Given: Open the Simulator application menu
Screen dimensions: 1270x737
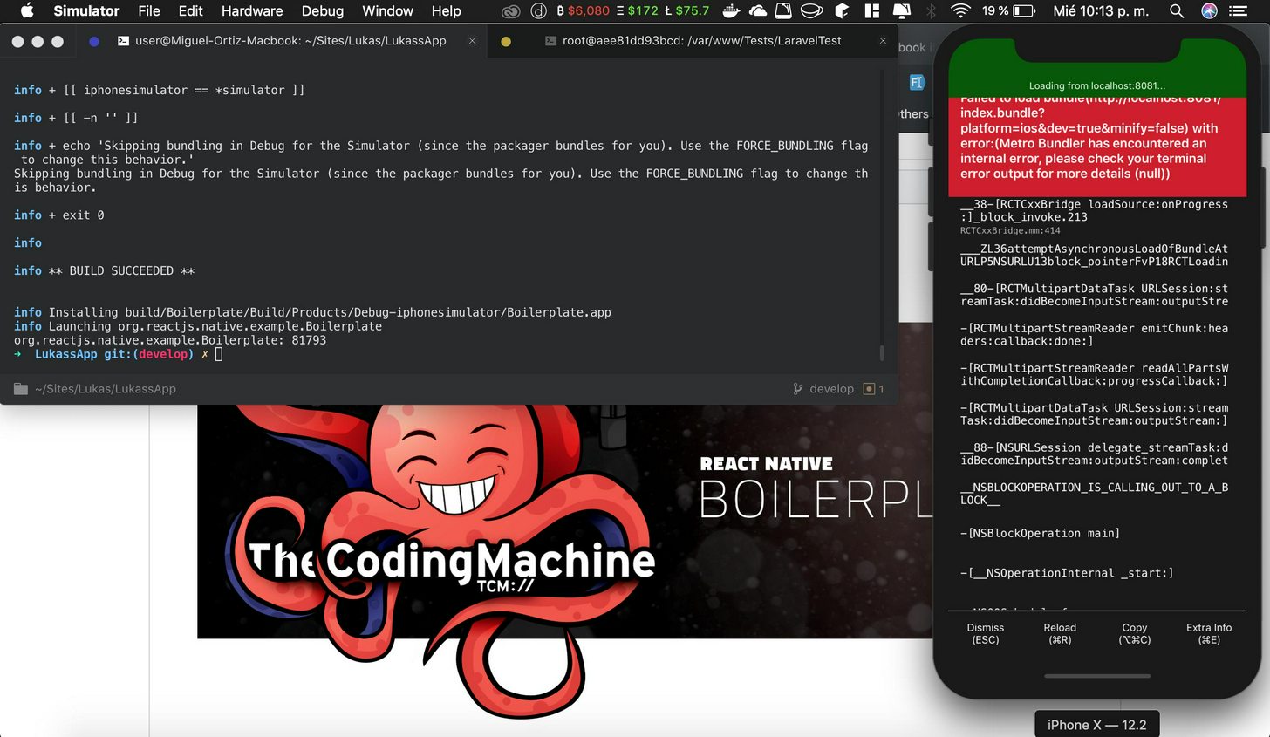Looking at the screenshot, I should tap(86, 11).
